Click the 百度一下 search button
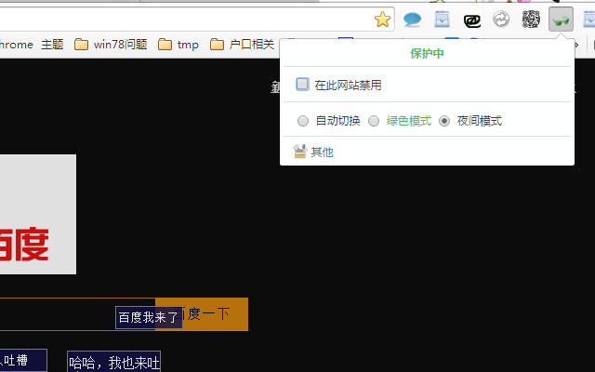Screen dimensions: 595x372 [202, 314]
